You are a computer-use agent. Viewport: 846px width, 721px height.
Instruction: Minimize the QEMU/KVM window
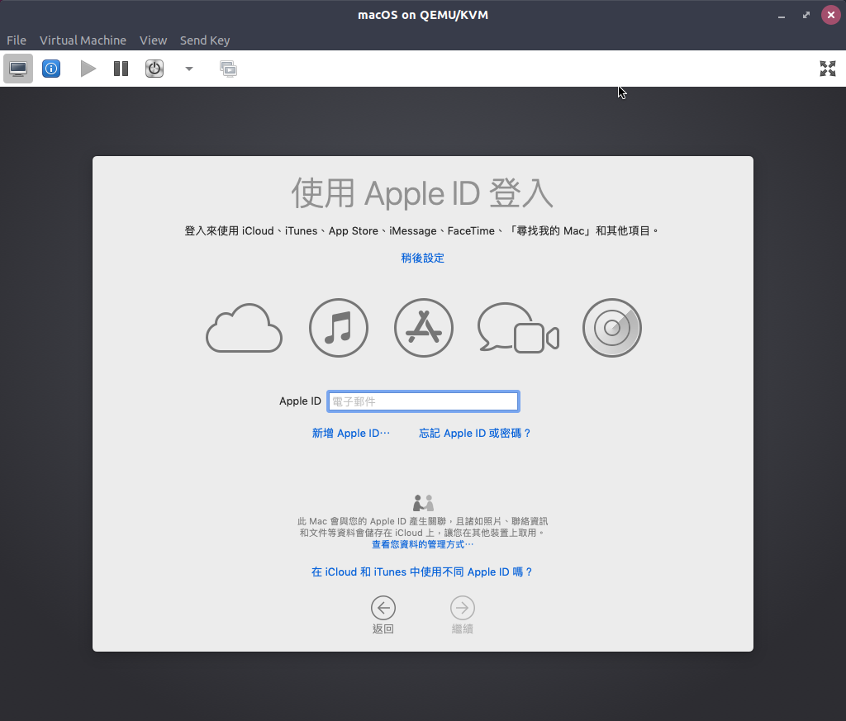click(781, 15)
